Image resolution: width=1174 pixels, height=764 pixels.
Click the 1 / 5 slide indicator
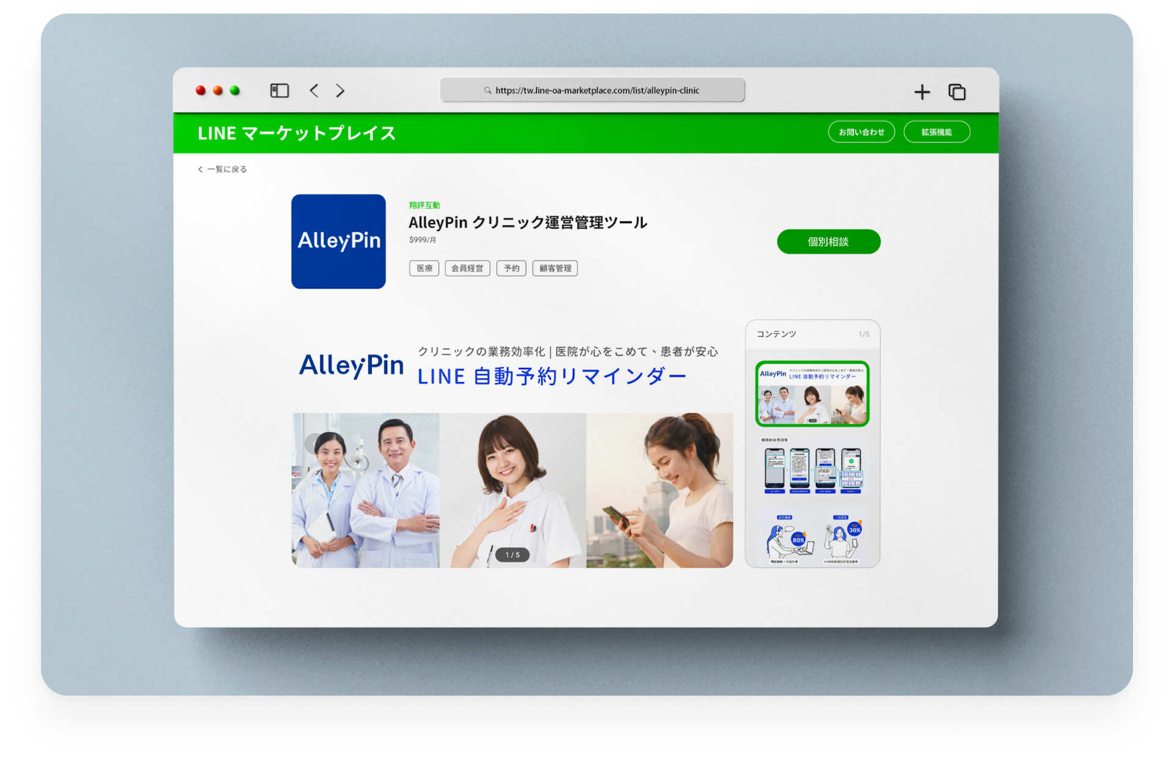point(512,555)
